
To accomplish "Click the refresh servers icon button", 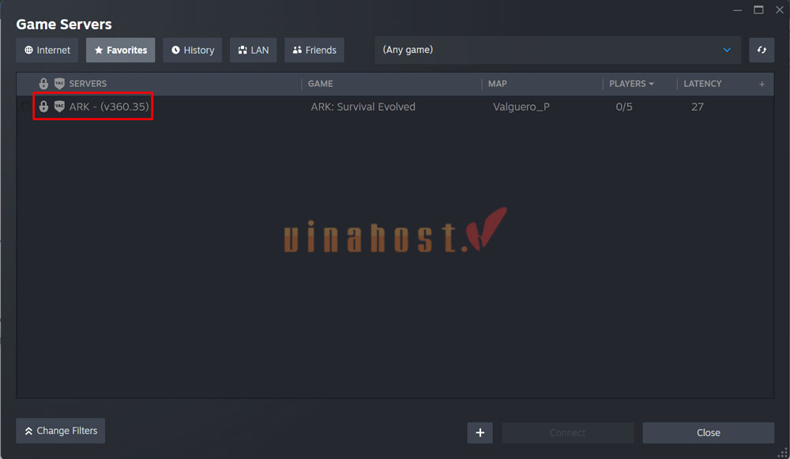I will 762,50.
